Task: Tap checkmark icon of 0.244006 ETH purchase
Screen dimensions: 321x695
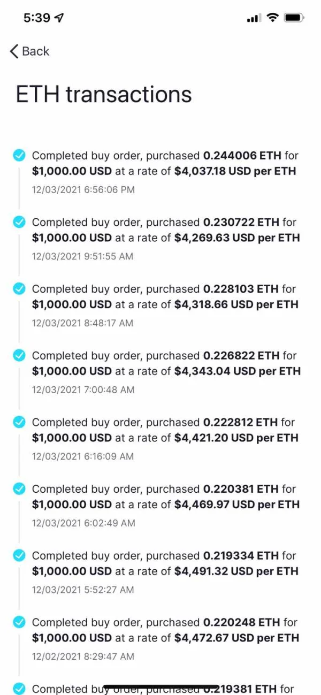Action: (x=19, y=155)
